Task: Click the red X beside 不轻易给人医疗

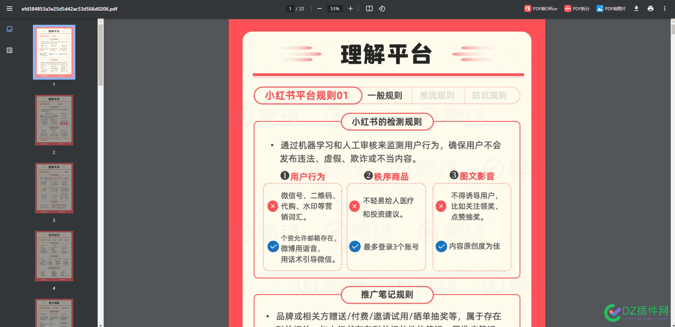Action: 354,206
